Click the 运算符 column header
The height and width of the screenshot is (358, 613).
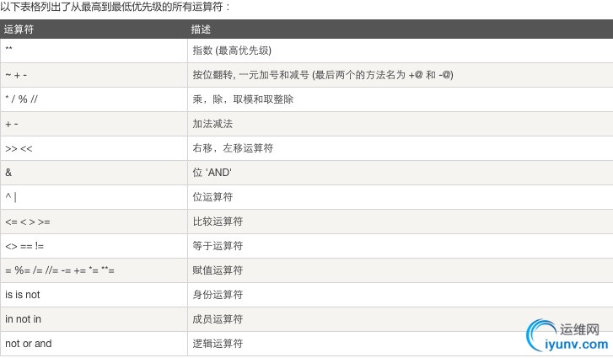tap(19, 29)
